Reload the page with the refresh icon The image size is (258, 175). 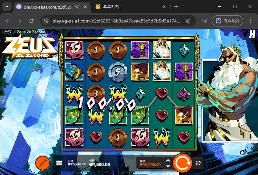tap(32, 21)
